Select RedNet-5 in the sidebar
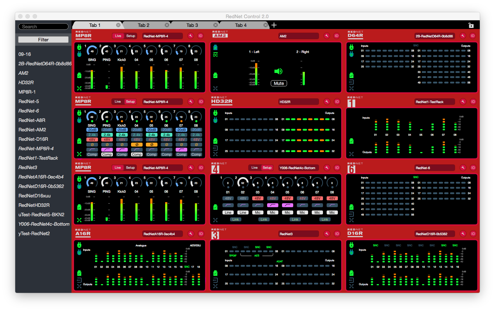This screenshot has width=495, height=311. click(x=29, y=101)
